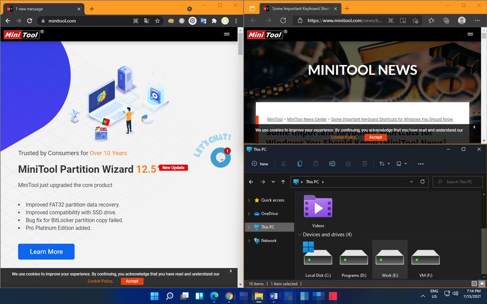Open the Pinterest extension in the browser
Image resolution: width=487 pixels, height=304 pixels.
pos(192,20)
